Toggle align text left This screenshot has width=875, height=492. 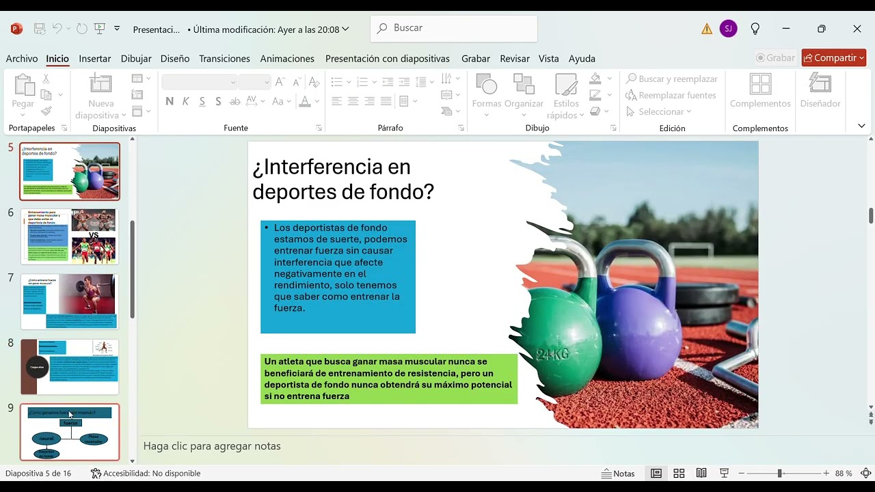[336, 101]
